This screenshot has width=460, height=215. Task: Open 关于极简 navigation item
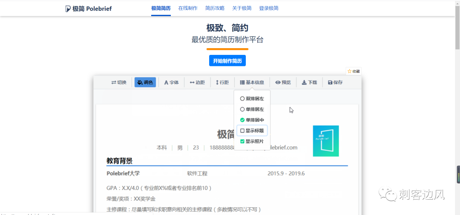pyautogui.click(x=242, y=8)
